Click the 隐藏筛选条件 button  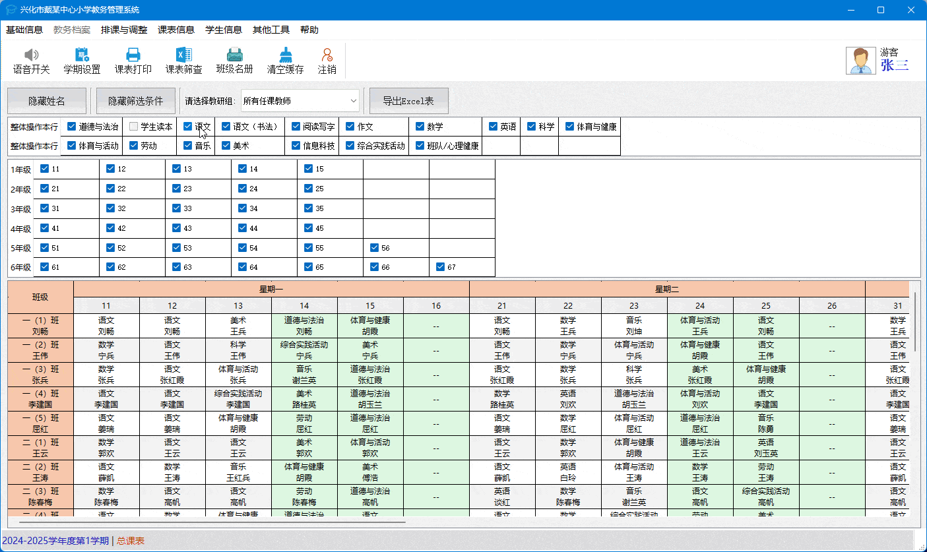[135, 101]
